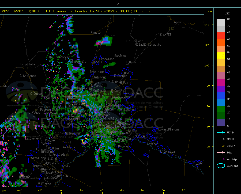Viewport: 241px width, 194px height.
Task: Click the yellow eburn arrow legend icon
Action: click(221, 146)
